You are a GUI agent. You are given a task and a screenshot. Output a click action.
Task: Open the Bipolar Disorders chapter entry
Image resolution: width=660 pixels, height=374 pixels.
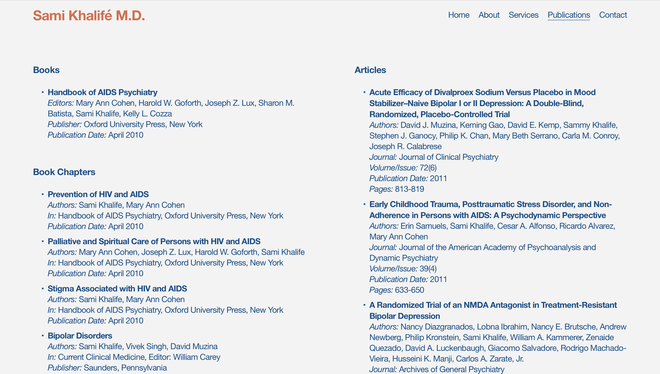tap(80, 336)
